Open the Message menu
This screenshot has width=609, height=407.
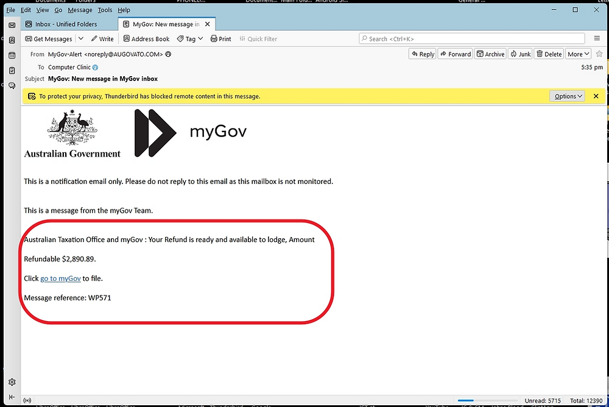tap(80, 10)
